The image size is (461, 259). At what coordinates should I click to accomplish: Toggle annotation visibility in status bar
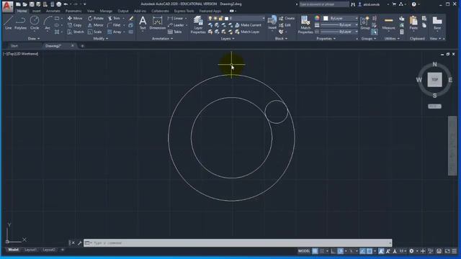381,251
